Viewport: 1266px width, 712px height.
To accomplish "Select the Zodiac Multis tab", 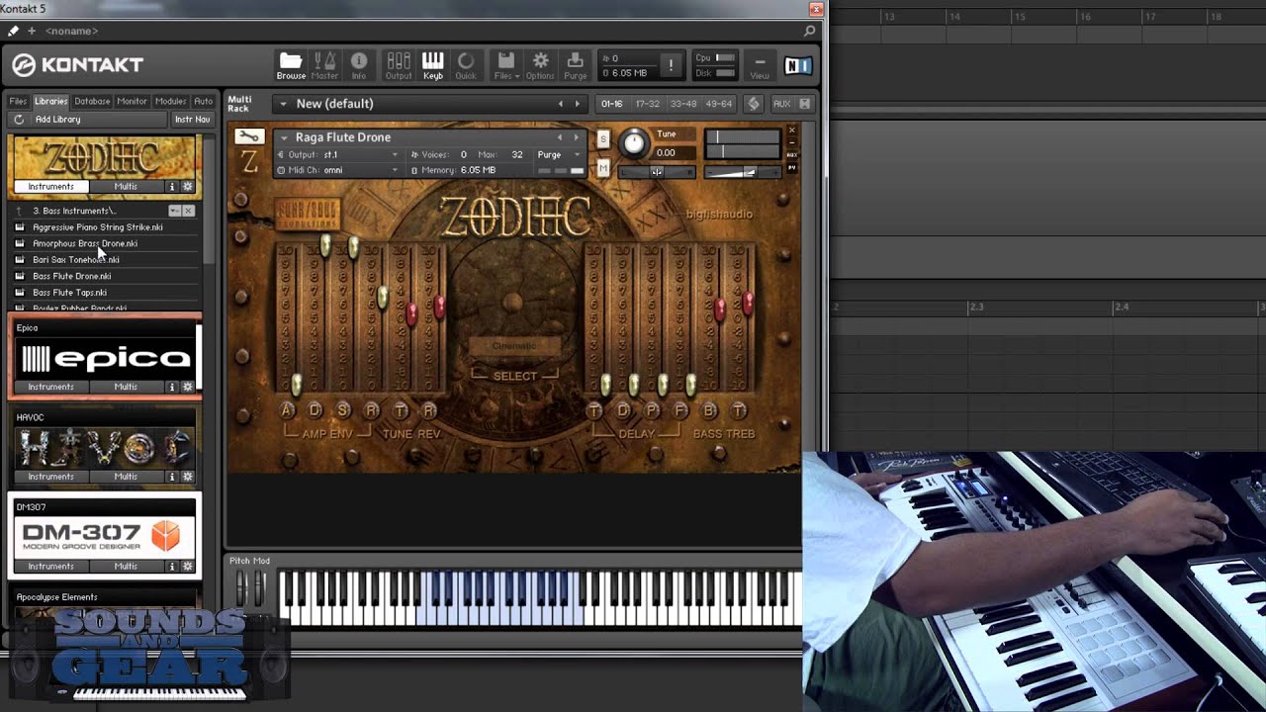I will (126, 186).
